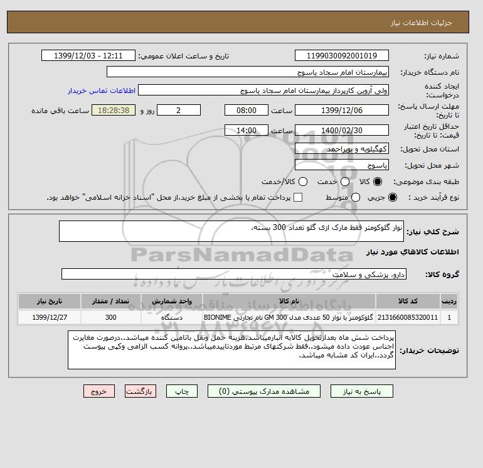
Task: Click the delivery city field یاسوج
Action: 342,165
